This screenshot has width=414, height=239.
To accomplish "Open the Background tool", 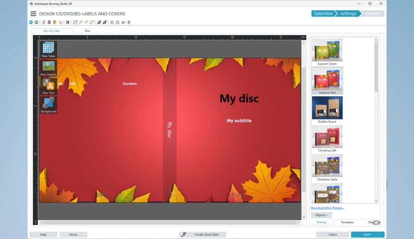I will tap(49, 105).
